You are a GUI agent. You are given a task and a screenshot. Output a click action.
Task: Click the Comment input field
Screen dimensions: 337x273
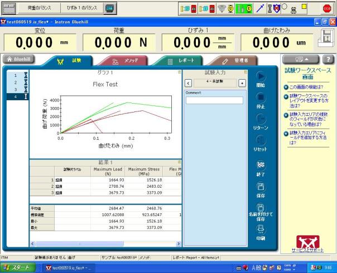(x=214, y=100)
